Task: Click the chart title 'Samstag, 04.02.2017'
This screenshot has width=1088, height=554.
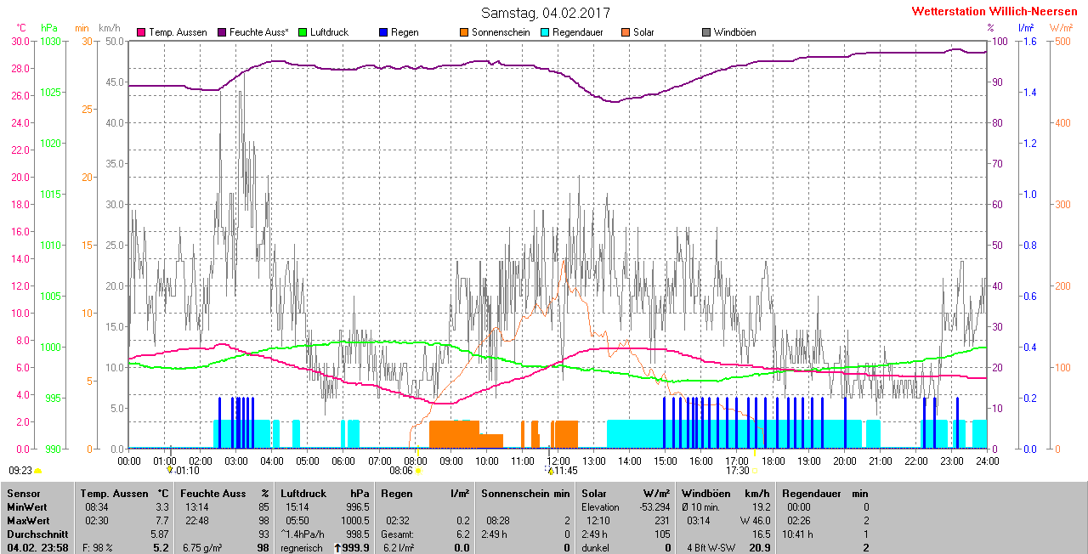Action: coord(544,13)
